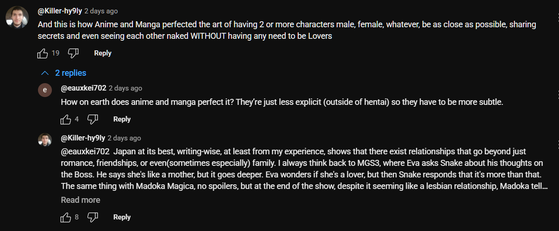The height and width of the screenshot is (231, 559).
Task: Click Killer-hy9ly's small avatar in reply thread
Action: (45, 140)
